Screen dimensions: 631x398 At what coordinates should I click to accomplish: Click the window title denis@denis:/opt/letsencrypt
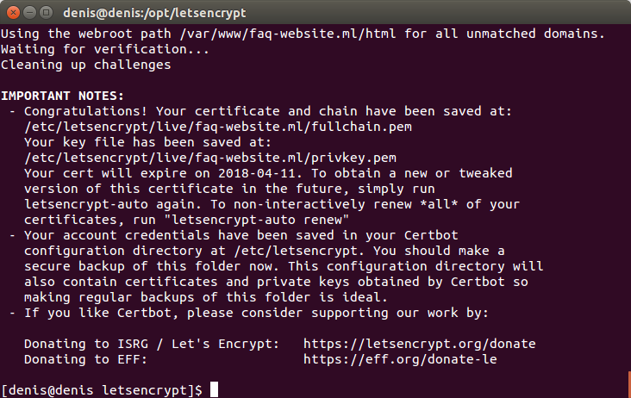point(154,13)
